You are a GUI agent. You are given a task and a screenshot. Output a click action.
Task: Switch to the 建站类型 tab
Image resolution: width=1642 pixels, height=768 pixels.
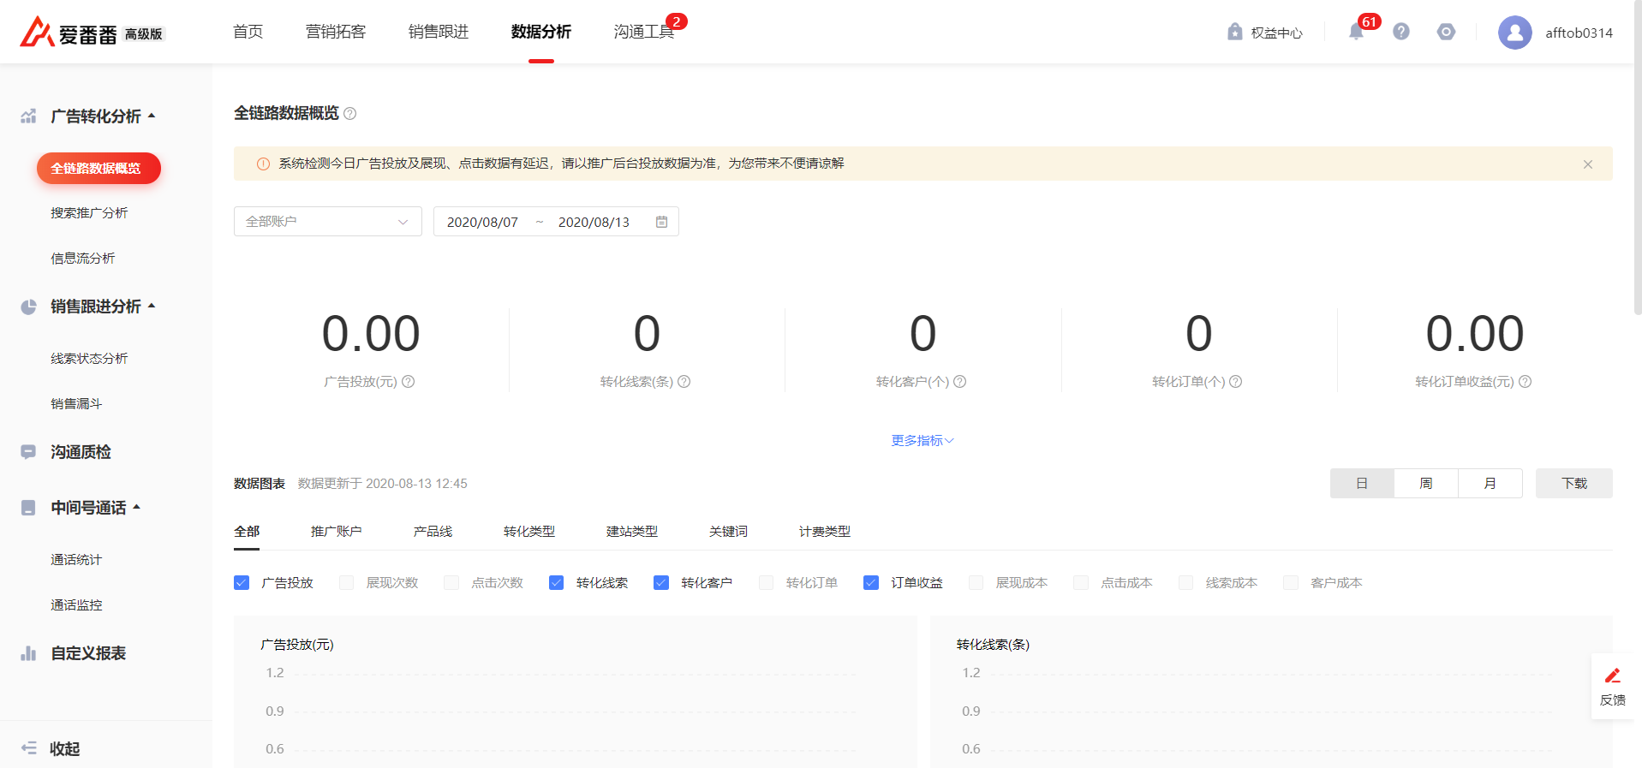pyautogui.click(x=632, y=532)
